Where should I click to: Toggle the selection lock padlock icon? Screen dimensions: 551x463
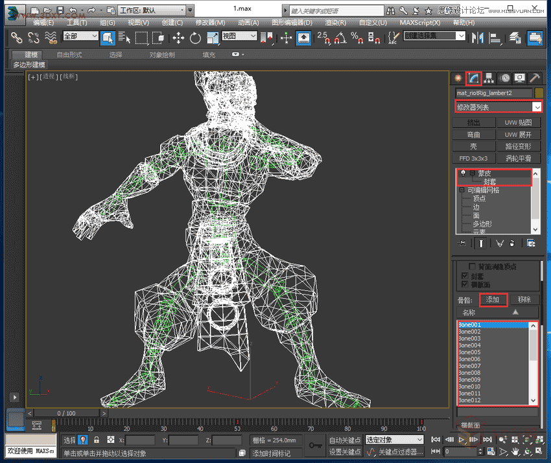pos(97,440)
